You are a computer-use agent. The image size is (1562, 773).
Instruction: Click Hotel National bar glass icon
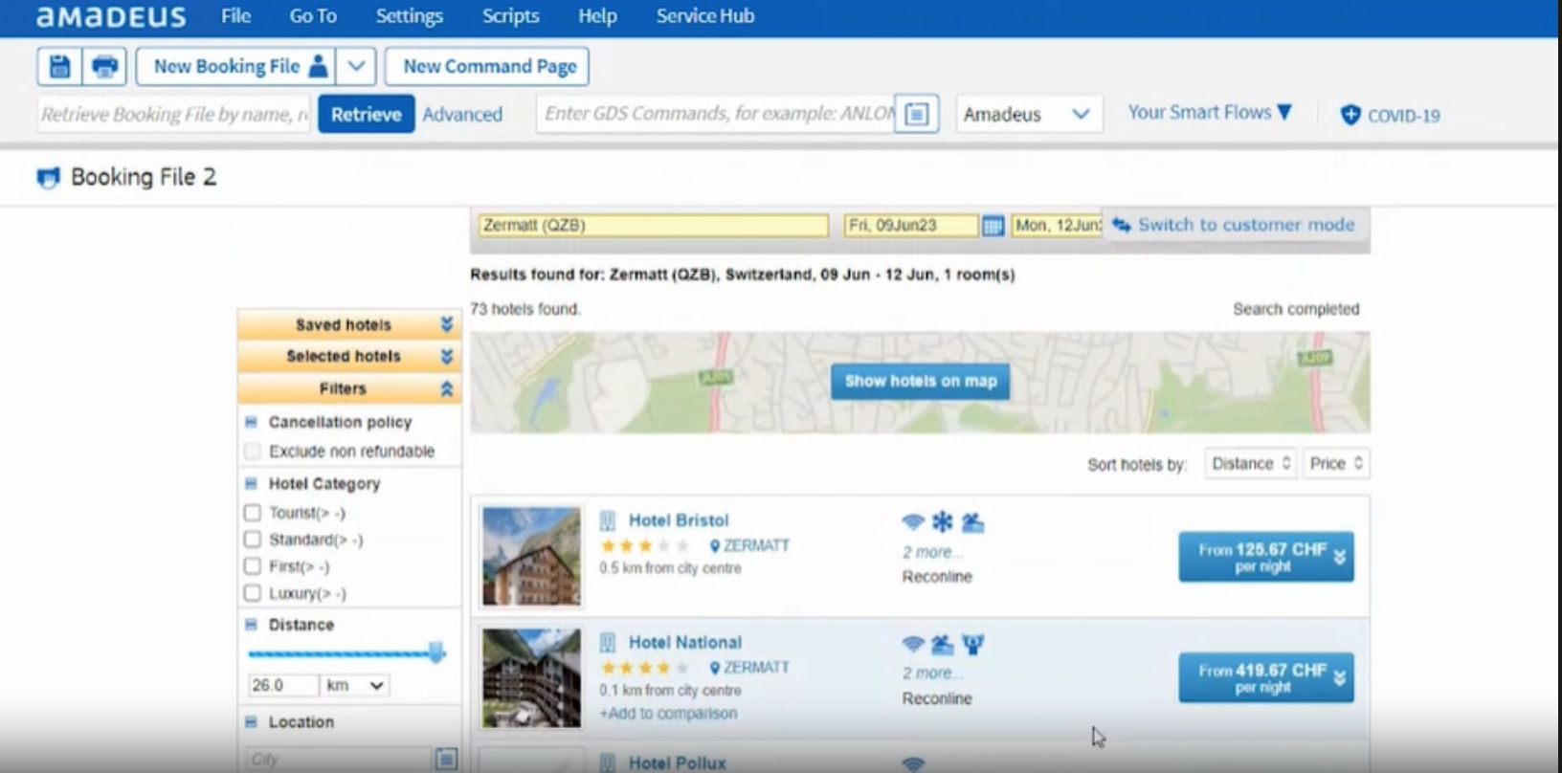tap(973, 644)
